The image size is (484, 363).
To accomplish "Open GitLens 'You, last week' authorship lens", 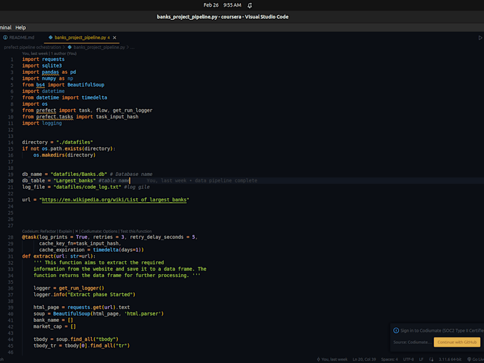I will (x=49, y=53).
